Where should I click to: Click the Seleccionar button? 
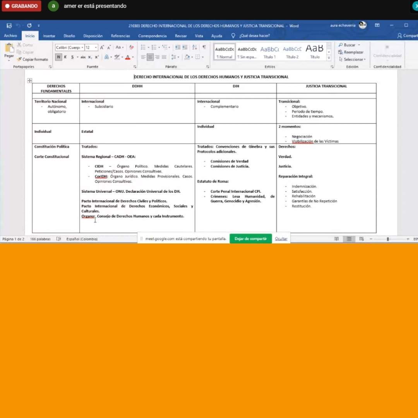tap(352, 59)
